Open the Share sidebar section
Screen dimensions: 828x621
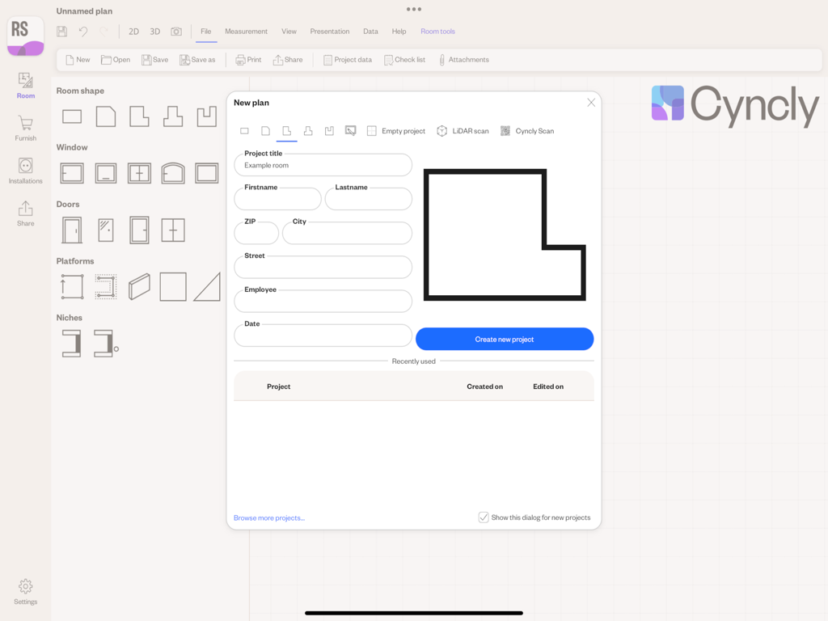pos(25,213)
